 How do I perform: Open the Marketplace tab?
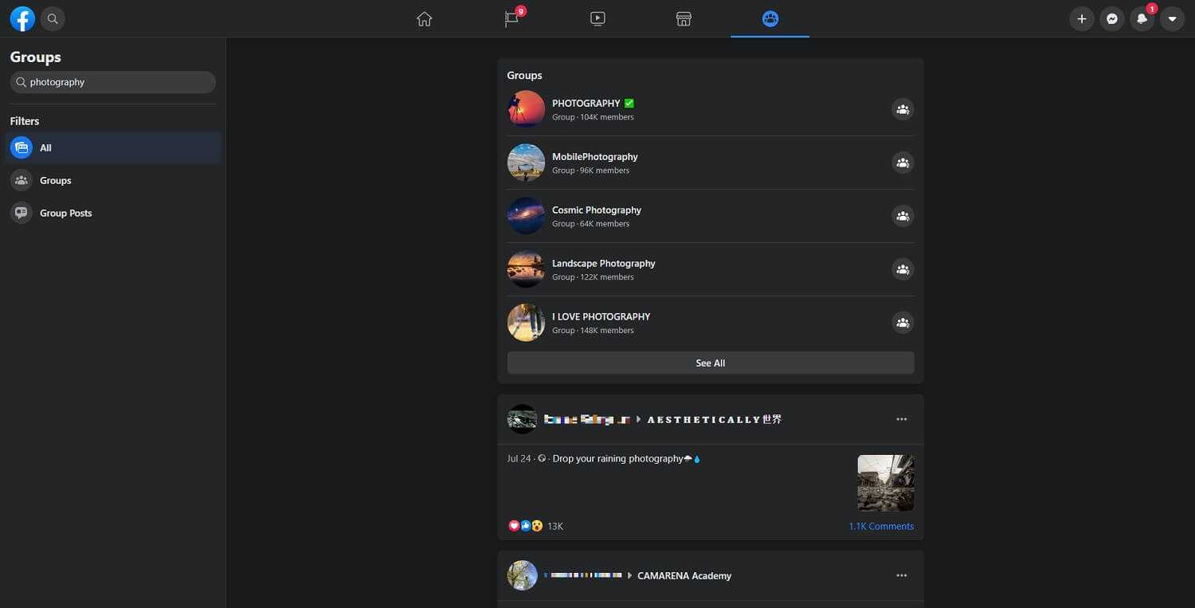point(684,18)
